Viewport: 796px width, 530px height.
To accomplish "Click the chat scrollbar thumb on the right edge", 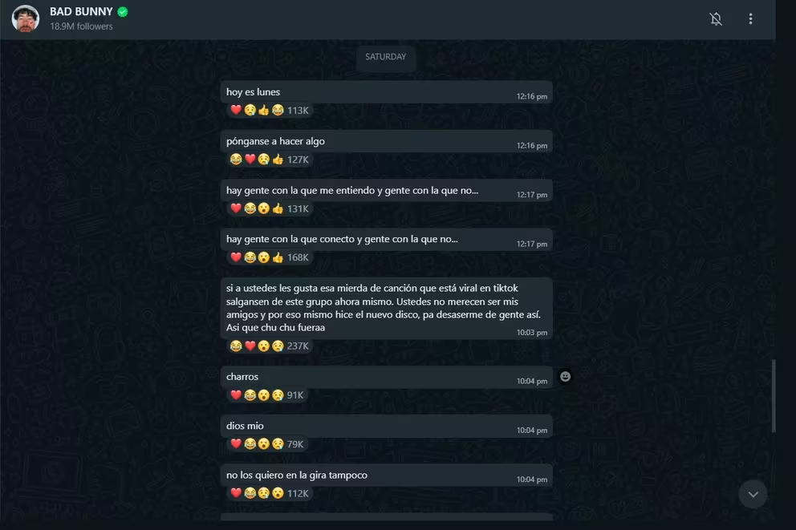I will (x=774, y=395).
